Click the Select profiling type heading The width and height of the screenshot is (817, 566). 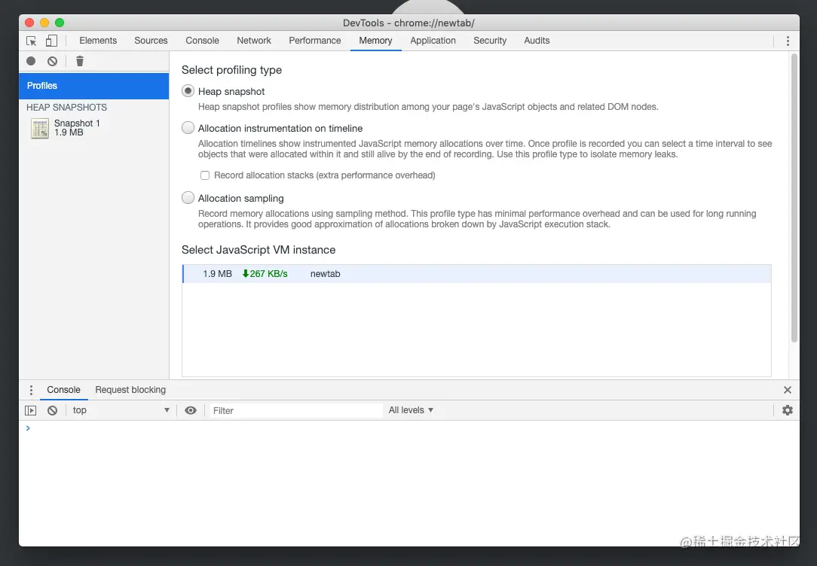click(x=231, y=70)
